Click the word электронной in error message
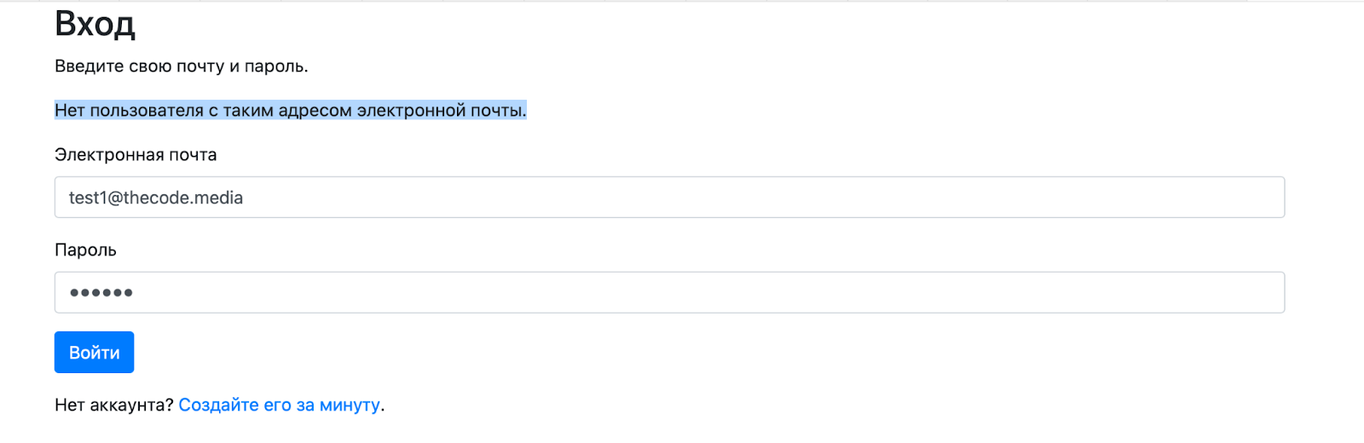The height and width of the screenshot is (443, 1364). pos(411,111)
